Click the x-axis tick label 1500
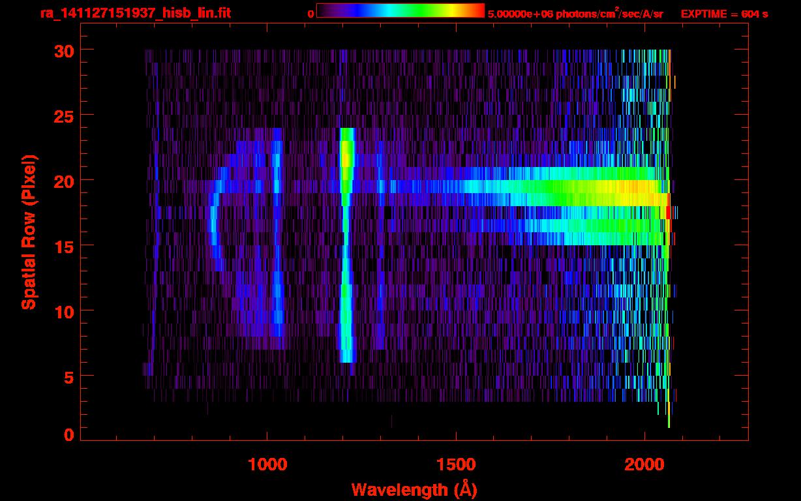 point(456,464)
